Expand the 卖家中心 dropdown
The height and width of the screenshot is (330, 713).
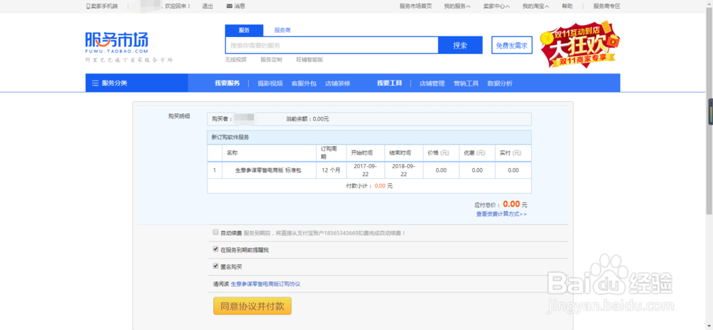[496, 6]
